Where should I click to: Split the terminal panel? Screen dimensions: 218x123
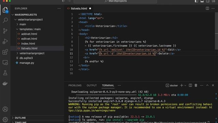(190, 85)
